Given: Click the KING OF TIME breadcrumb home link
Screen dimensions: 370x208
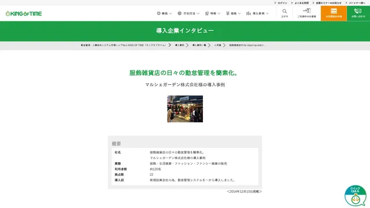Looking at the screenshot, I should pyautogui.click(x=123, y=45).
